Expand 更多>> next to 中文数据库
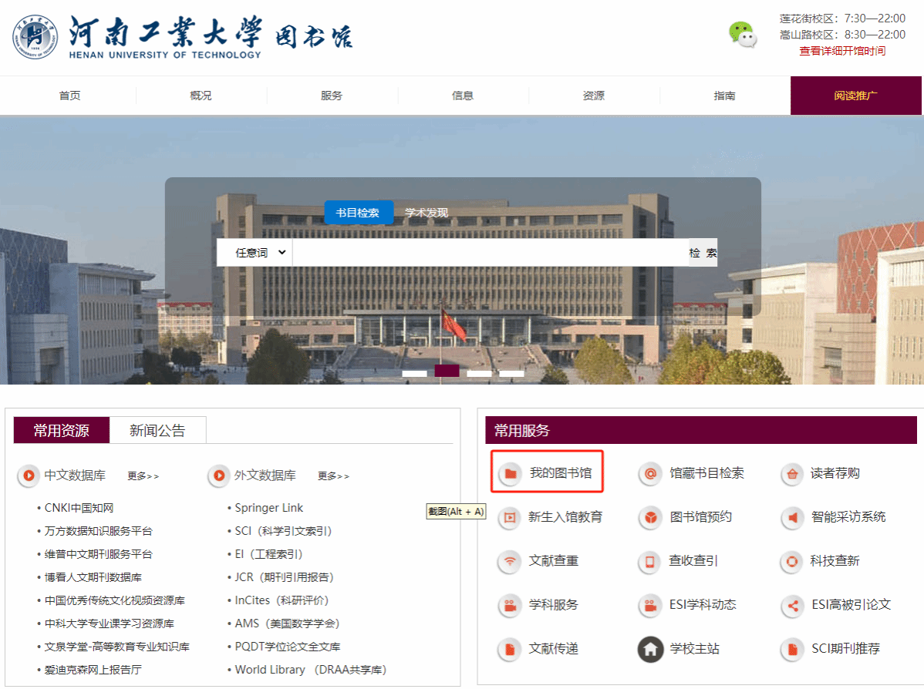This screenshot has width=924, height=689. (x=143, y=476)
